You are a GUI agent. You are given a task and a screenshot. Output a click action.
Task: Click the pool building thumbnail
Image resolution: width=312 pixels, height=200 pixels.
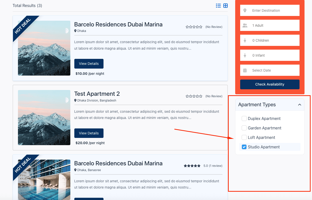point(44,180)
